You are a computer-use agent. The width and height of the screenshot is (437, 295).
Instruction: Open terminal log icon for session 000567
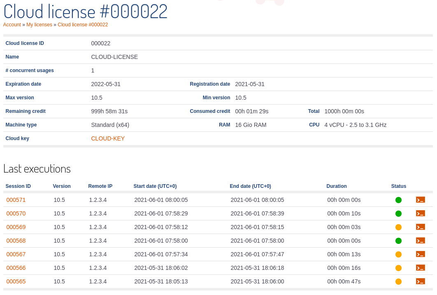[x=420, y=254]
